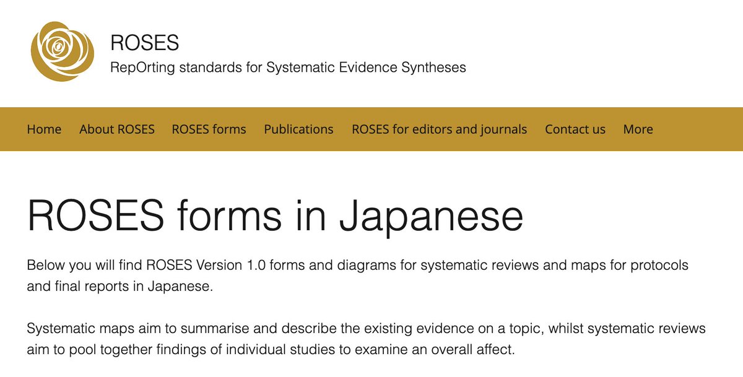Click the tagline RepOrting standards for Systematic Evidence Syntheses
This screenshot has width=743, height=377.
288,67
